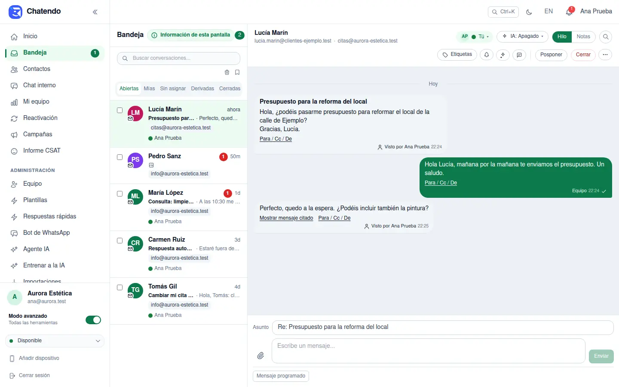Image resolution: width=619 pixels, height=387 pixels.
Task: Click the magnifier icon in the conversation header
Action: (606, 37)
